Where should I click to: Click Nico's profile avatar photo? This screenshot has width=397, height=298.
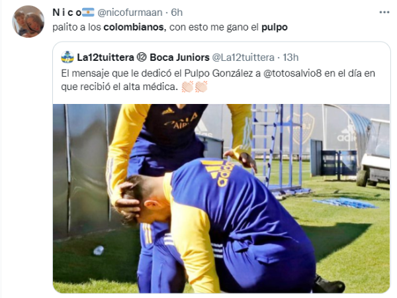28,22
